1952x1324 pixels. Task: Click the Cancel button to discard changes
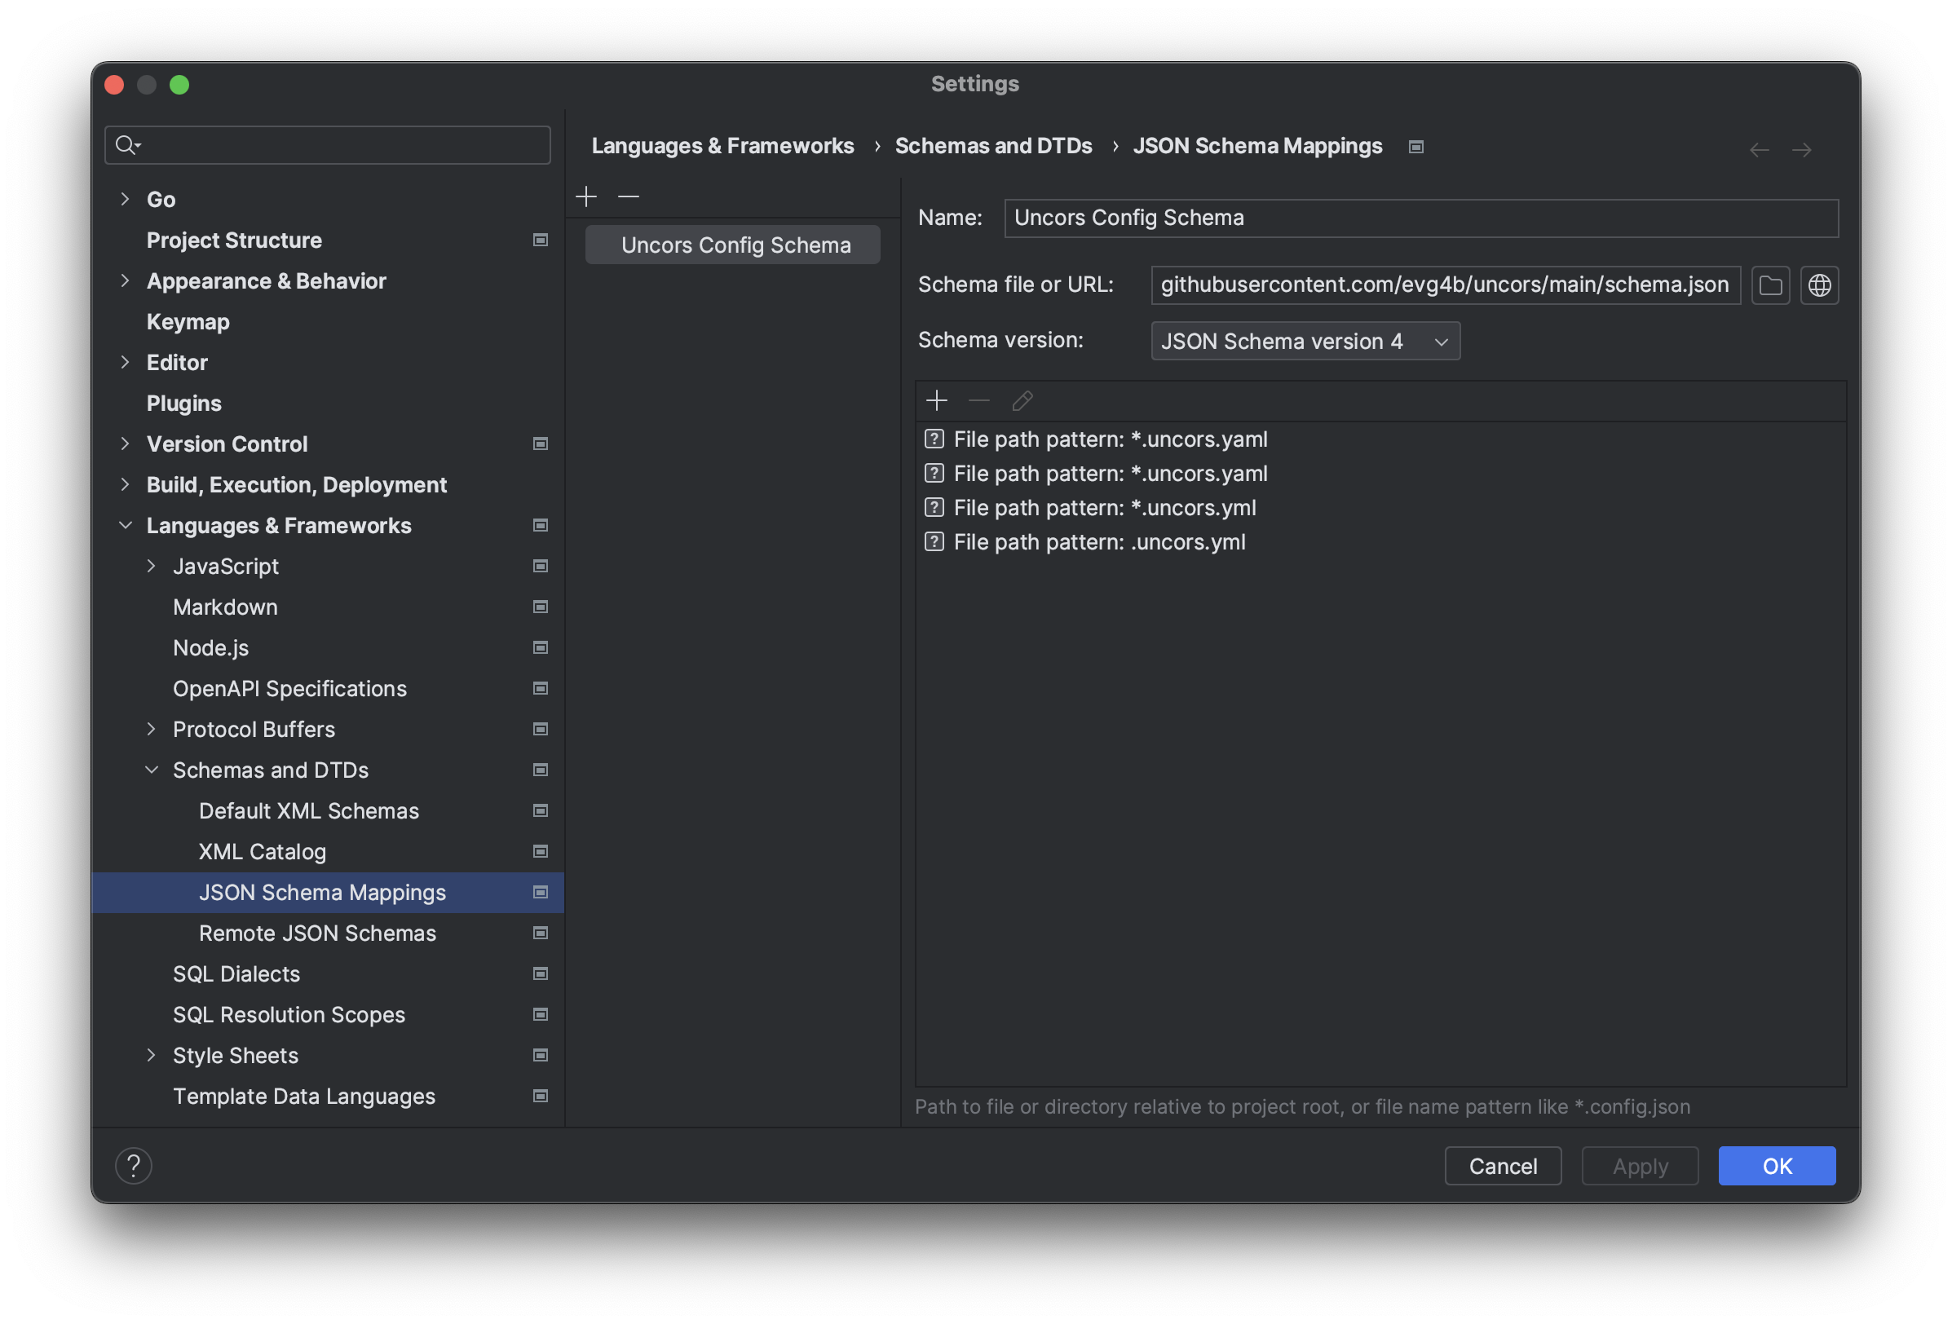[x=1503, y=1164]
